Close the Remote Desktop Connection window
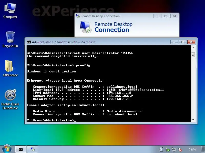This screenshot has width=205, height=153. pyautogui.click(x=174, y=16)
